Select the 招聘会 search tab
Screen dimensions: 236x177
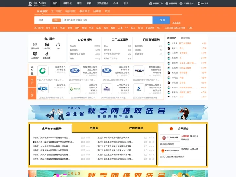click(97, 11)
